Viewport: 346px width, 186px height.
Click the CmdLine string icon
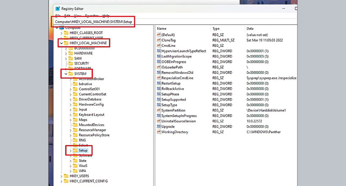pyautogui.click(x=159, y=46)
